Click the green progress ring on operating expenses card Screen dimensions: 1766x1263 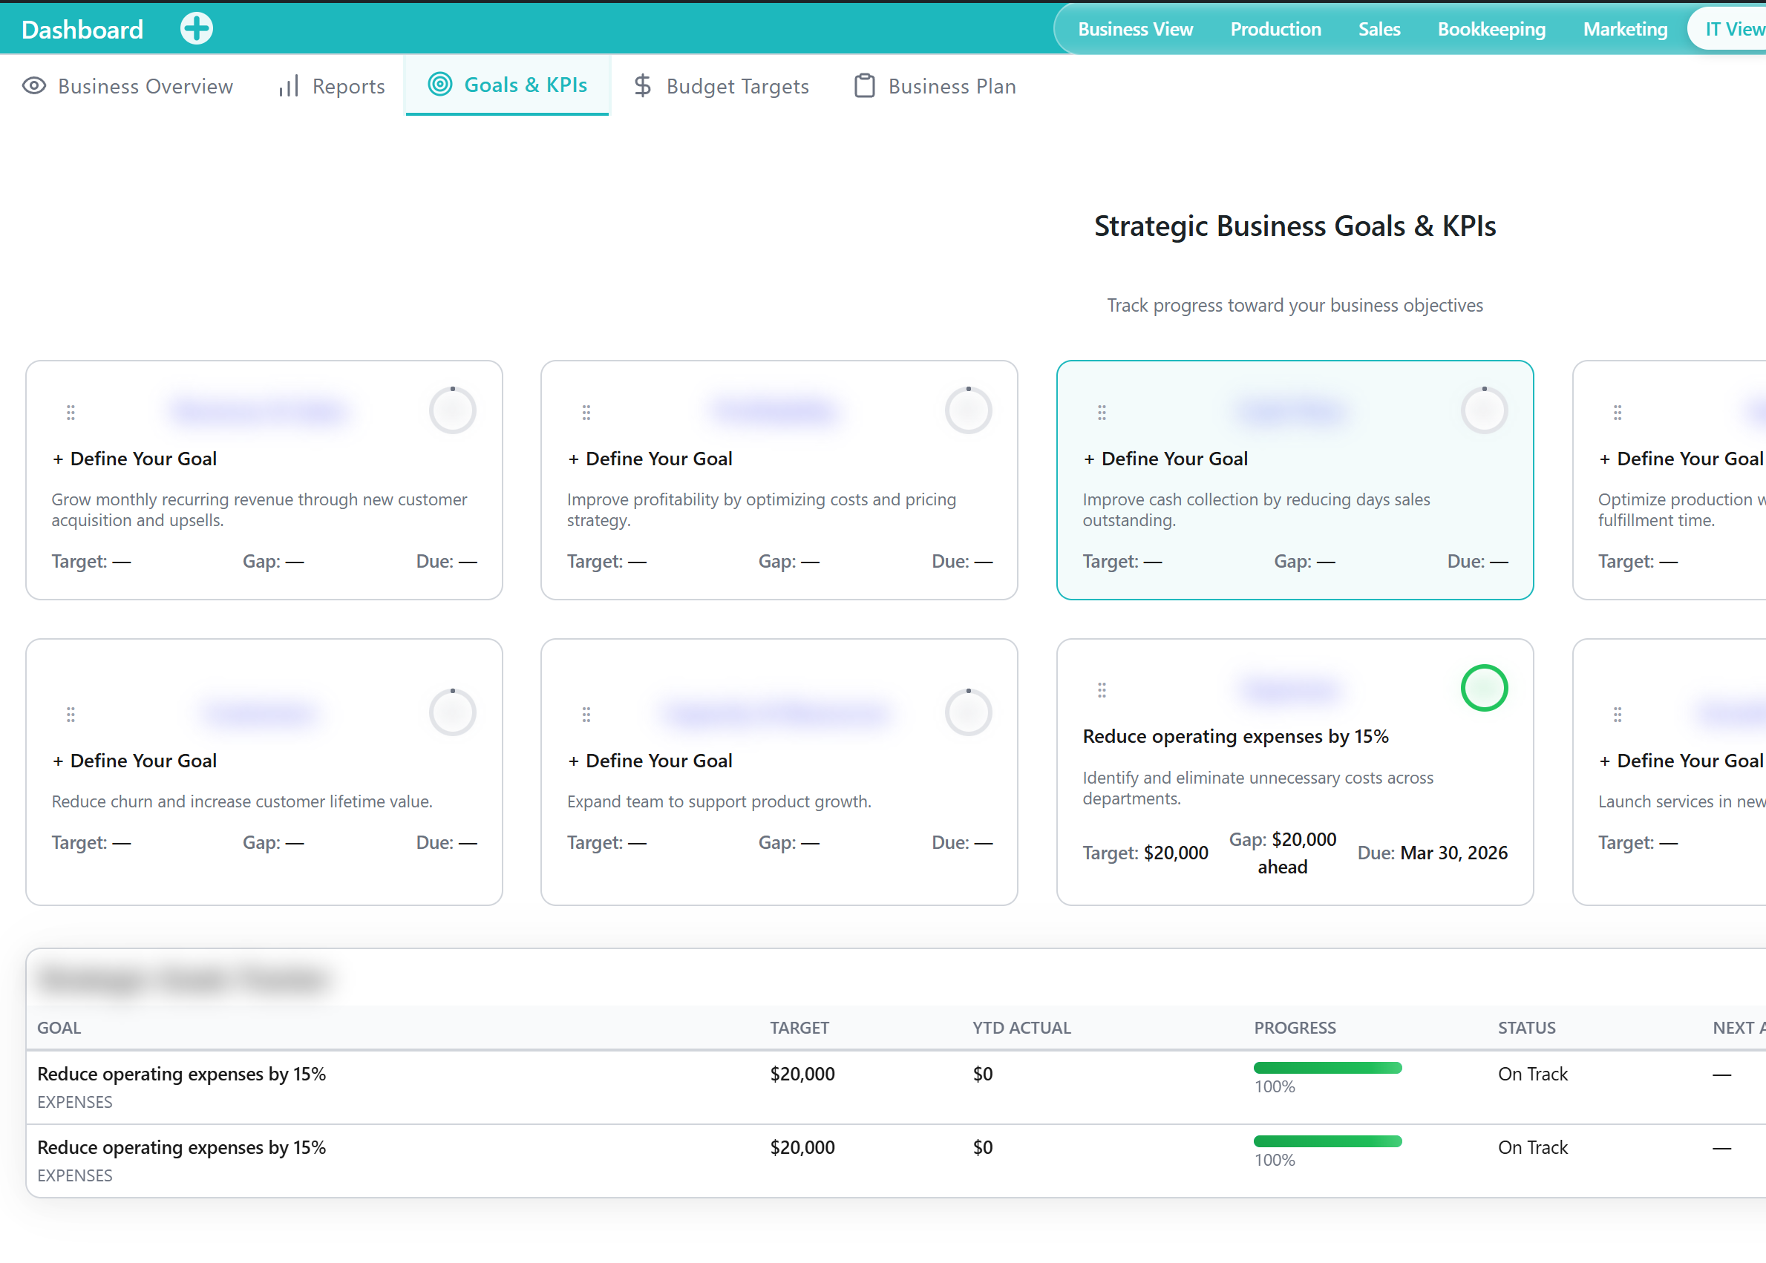[x=1484, y=689]
